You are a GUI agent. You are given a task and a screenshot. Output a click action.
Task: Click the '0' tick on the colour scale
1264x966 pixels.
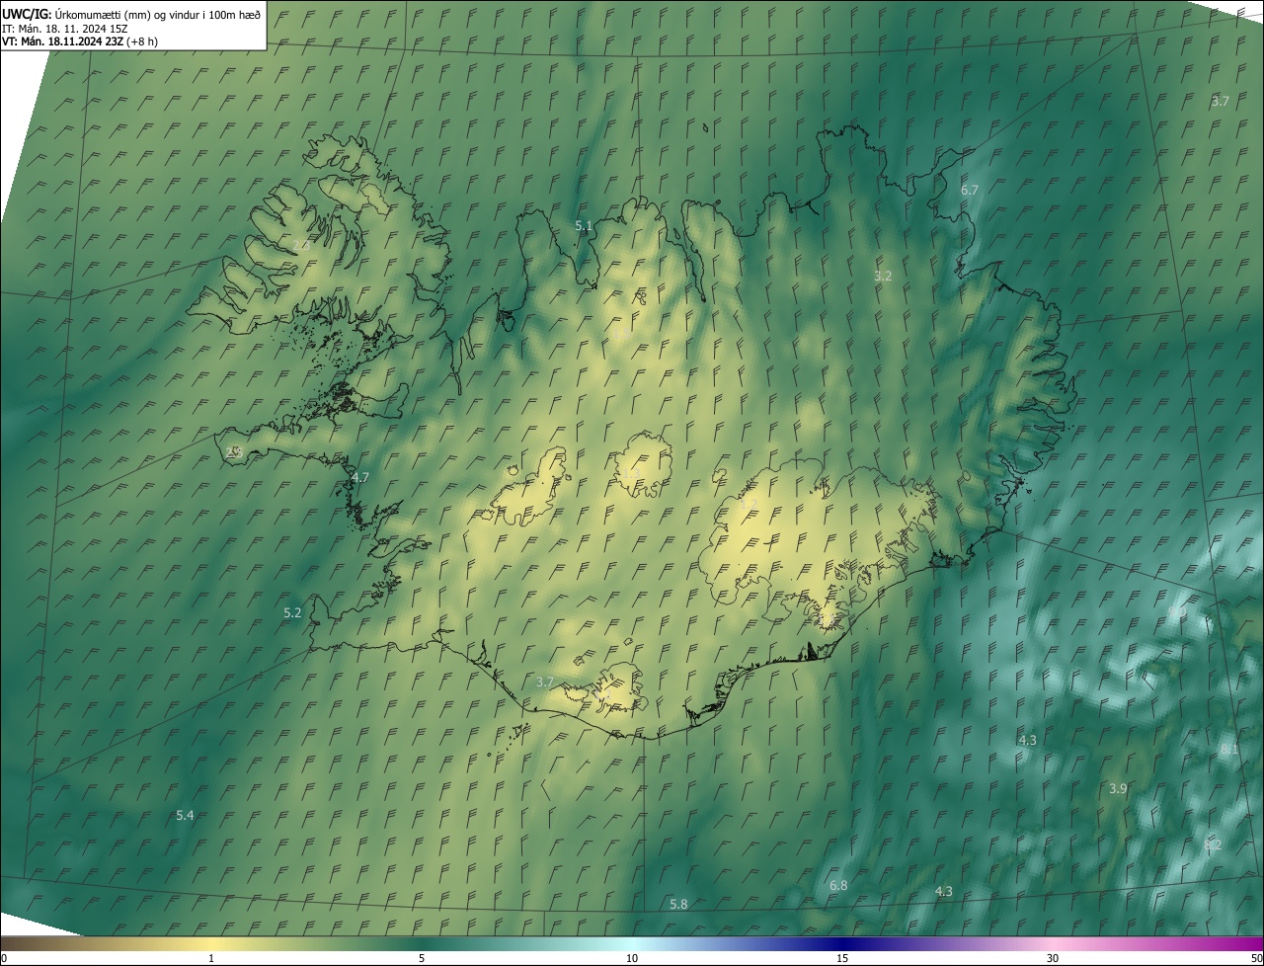coord(3,958)
